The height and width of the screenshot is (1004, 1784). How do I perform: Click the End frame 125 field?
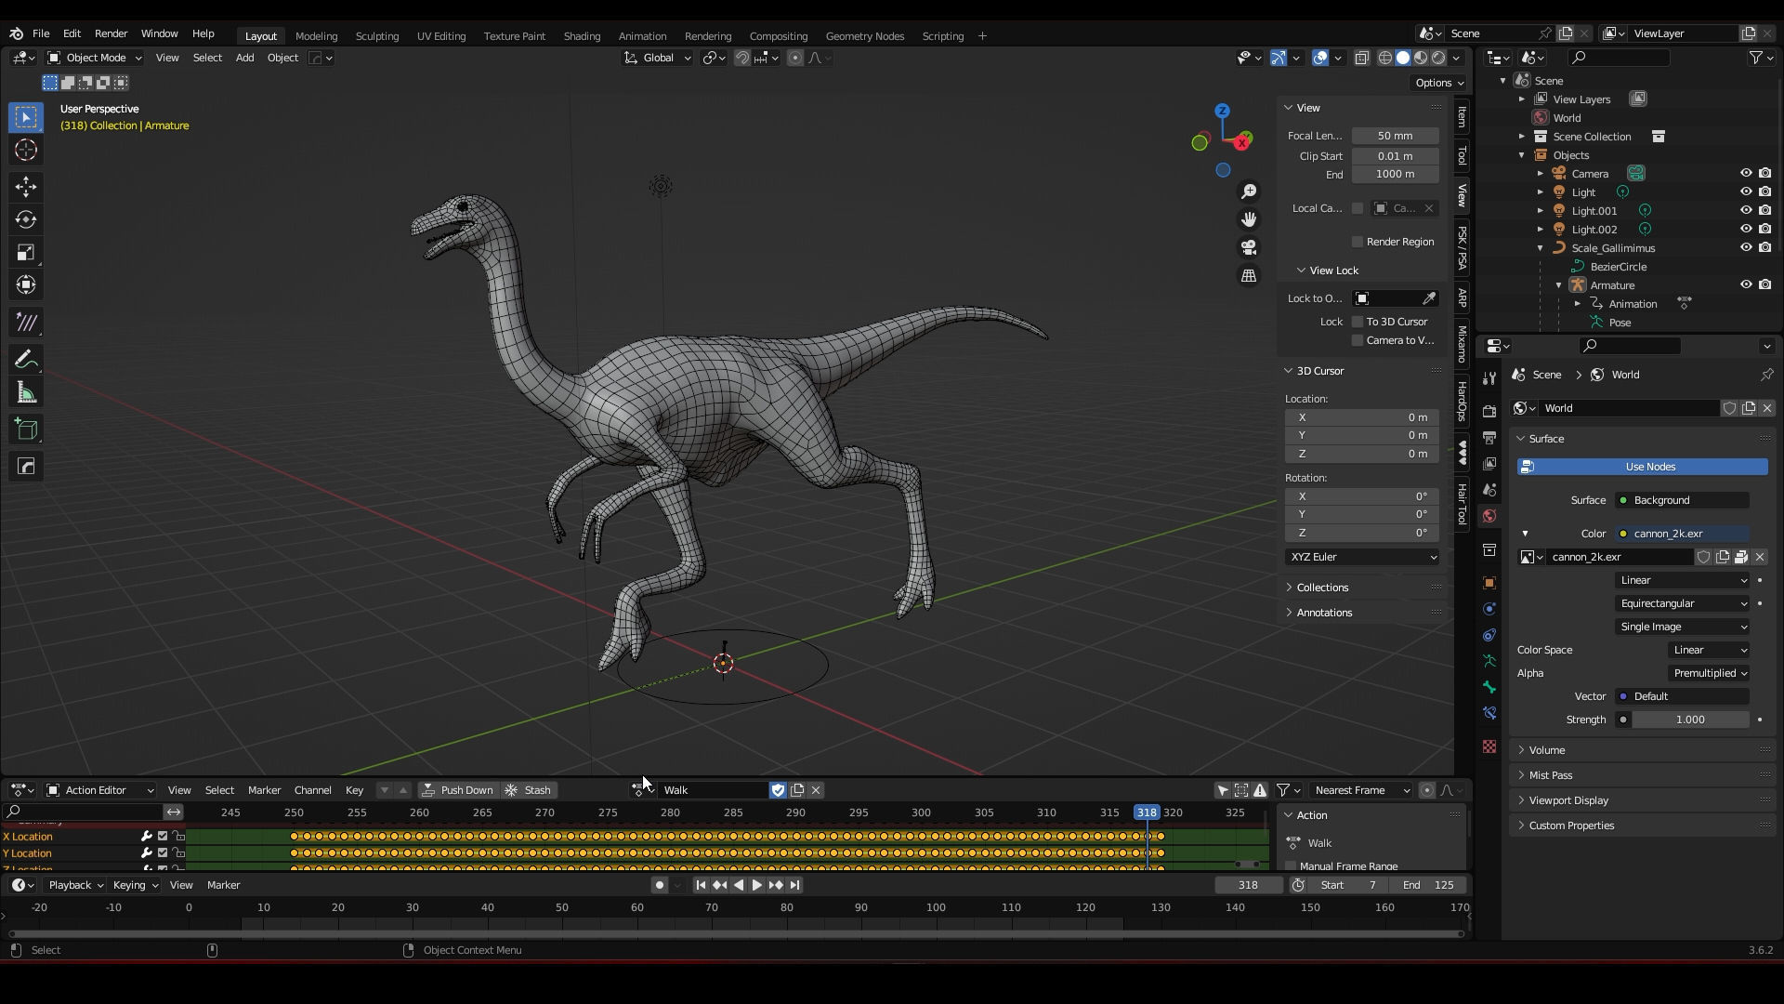coord(1429,885)
